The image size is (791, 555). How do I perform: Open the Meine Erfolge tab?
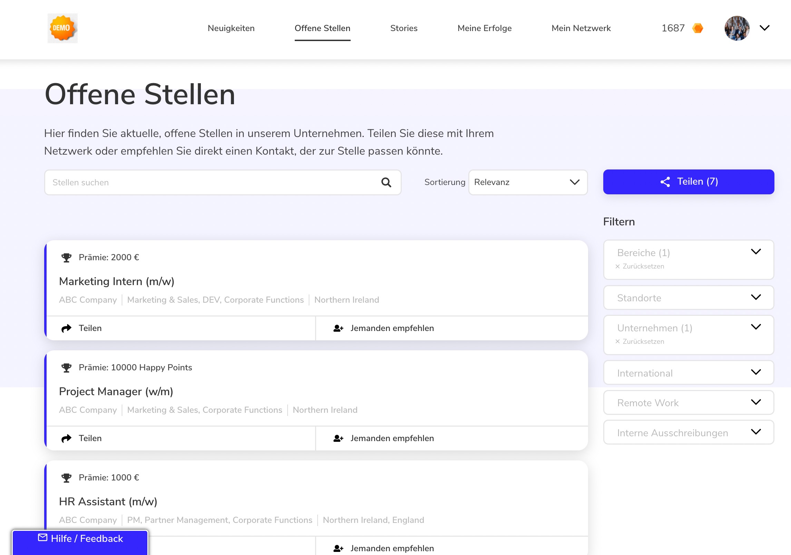coord(484,28)
